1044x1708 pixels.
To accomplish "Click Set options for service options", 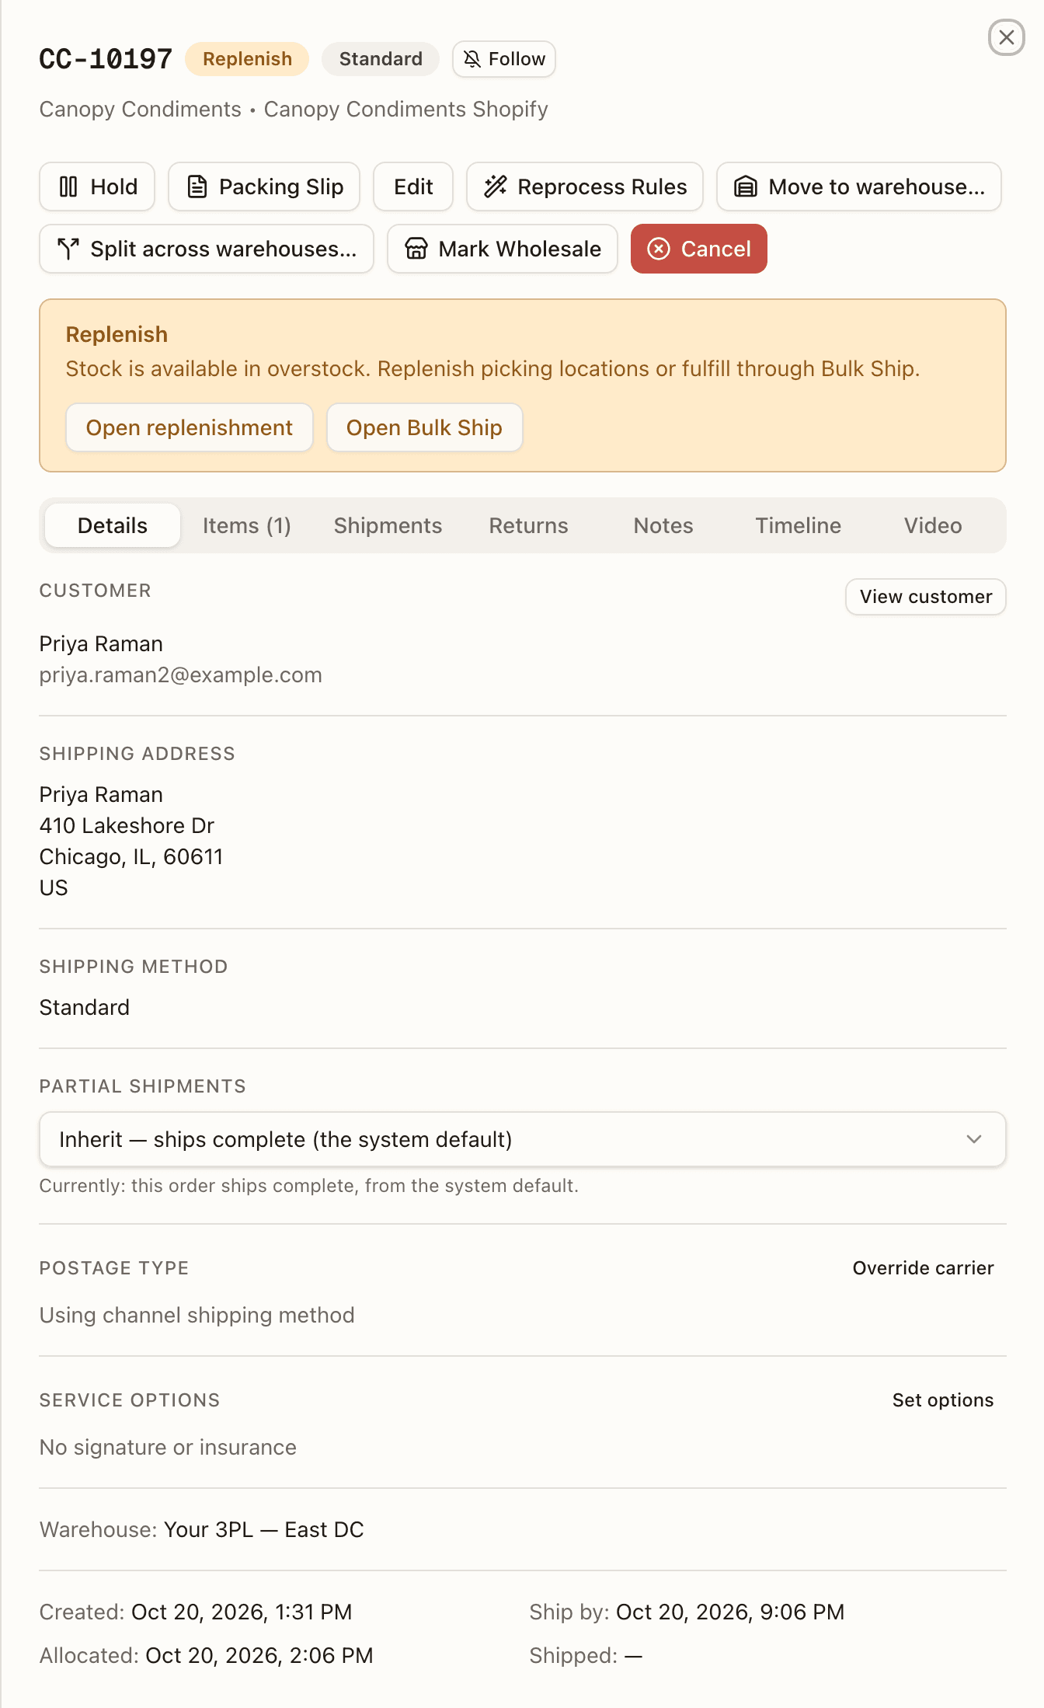I will point(943,1400).
